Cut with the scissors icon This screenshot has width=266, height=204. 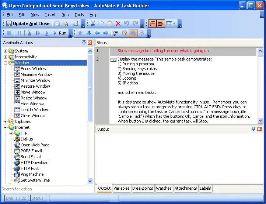[x=93, y=23]
